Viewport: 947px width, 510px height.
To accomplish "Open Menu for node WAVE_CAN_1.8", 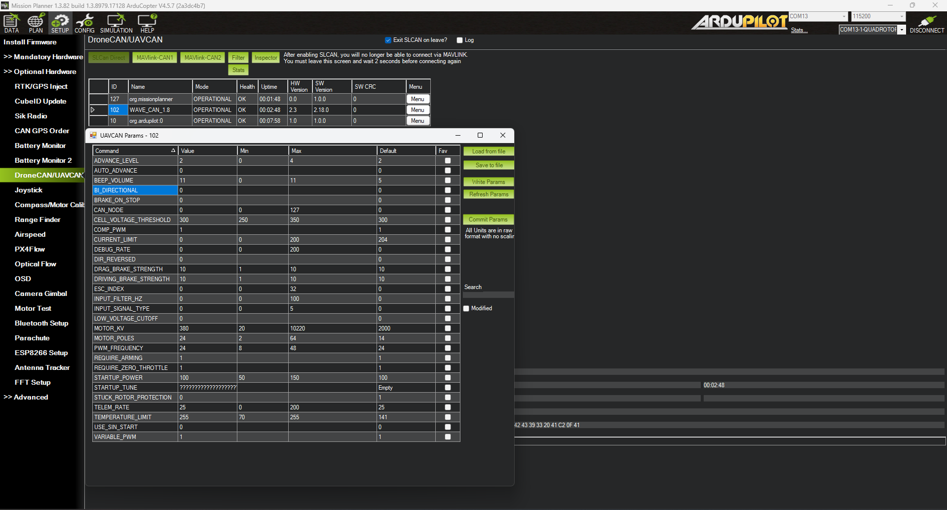I will [417, 109].
